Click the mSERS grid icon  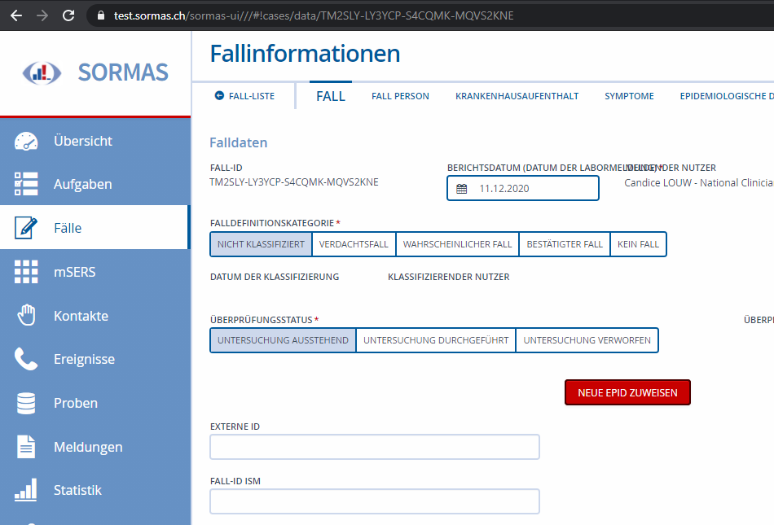coord(26,272)
